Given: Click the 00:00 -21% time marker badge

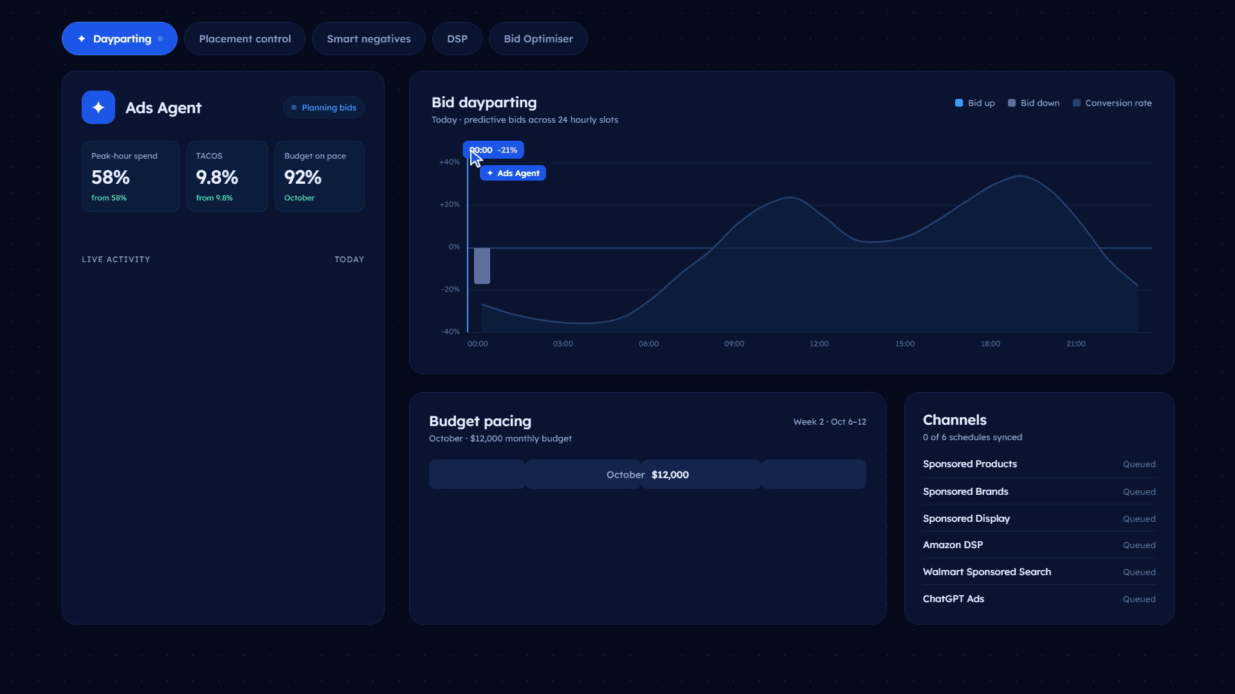Looking at the screenshot, I should tap(493, 150).
